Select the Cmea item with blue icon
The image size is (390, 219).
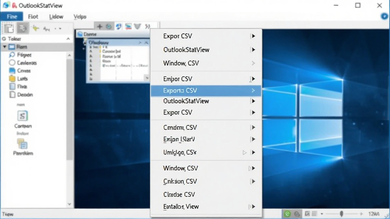(x=20, y=71)
